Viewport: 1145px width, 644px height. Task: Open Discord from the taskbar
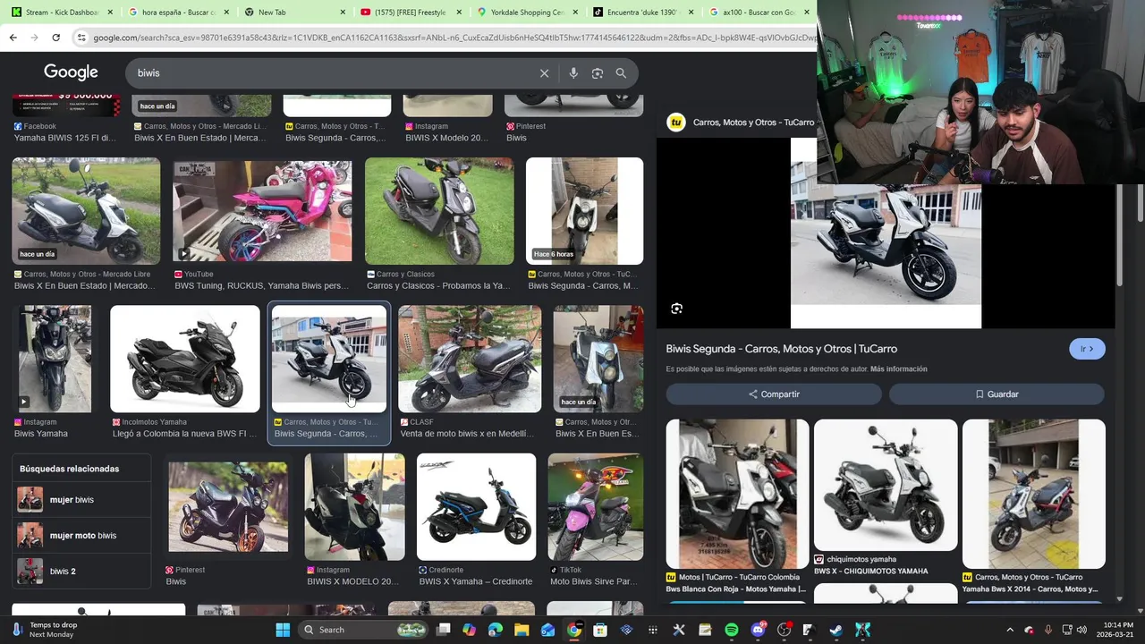pyautogui.click(x=758, y=630)
